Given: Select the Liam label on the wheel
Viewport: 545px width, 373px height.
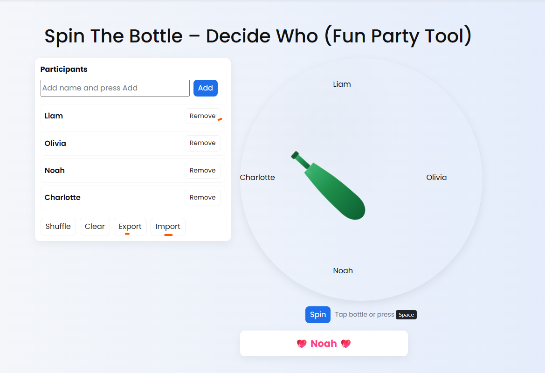Looking at the screenshot, I should (x=342, y=84).
